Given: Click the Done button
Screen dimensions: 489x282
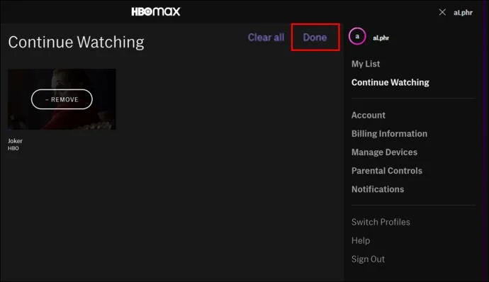Looking at the screenshot, I should [x=315, y=38].
